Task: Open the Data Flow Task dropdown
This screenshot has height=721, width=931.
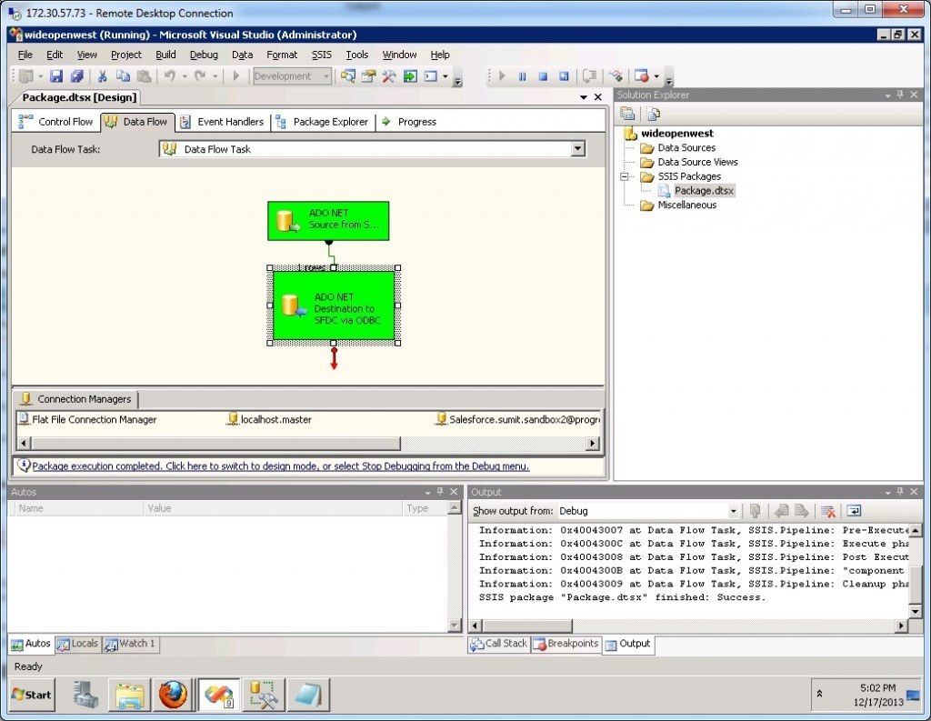Action: click(x=577, y=149)
